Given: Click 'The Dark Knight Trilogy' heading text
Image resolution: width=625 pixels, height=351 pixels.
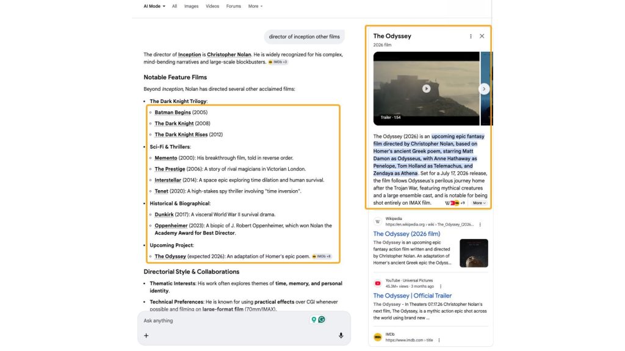Looking at the screenshot, I should [178, 101].
